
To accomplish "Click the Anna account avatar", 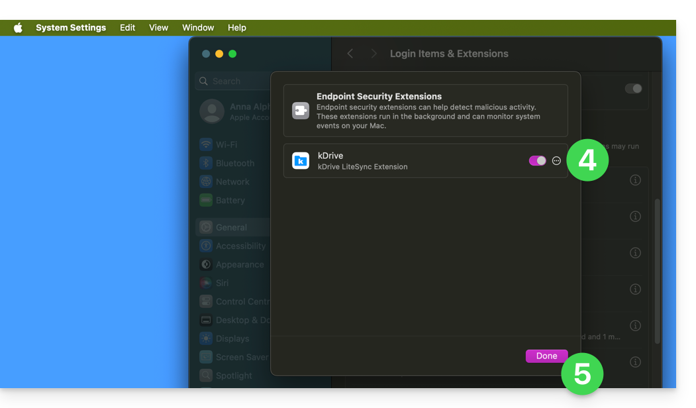I will (212, 111).
